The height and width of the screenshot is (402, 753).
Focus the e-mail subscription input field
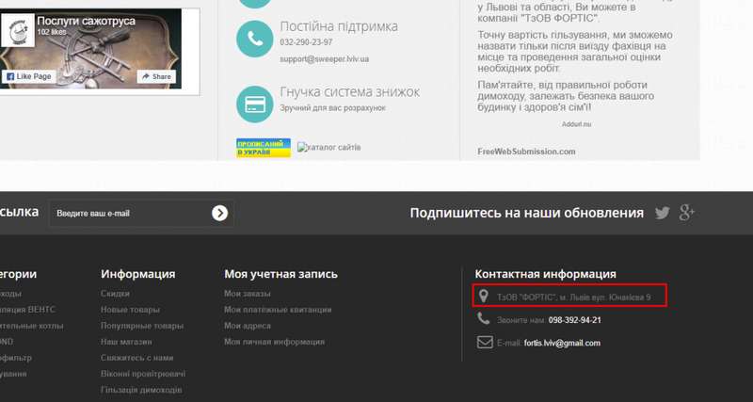(127, 214)
